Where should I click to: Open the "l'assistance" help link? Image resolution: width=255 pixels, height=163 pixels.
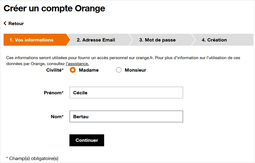click(77, 64)
